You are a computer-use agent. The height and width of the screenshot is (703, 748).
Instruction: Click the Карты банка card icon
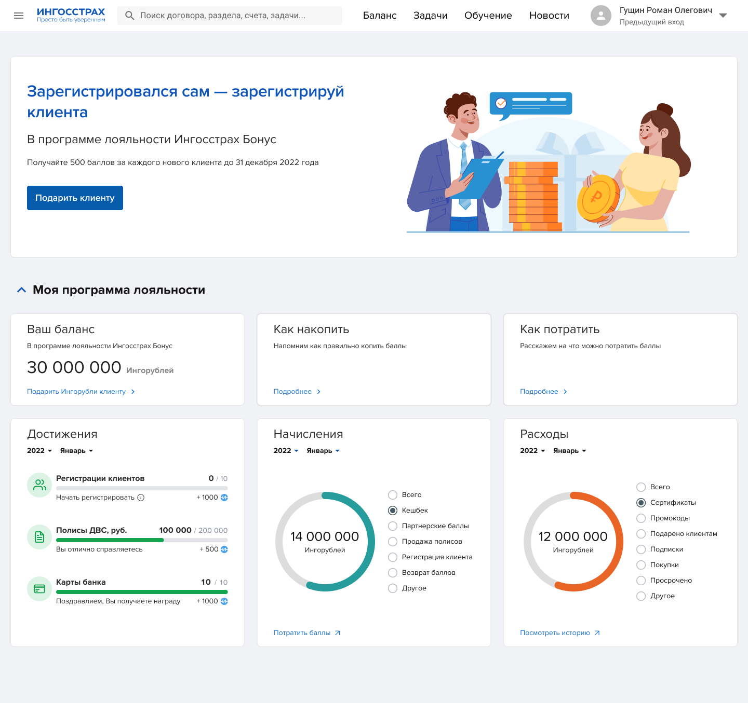pos(39,589)
